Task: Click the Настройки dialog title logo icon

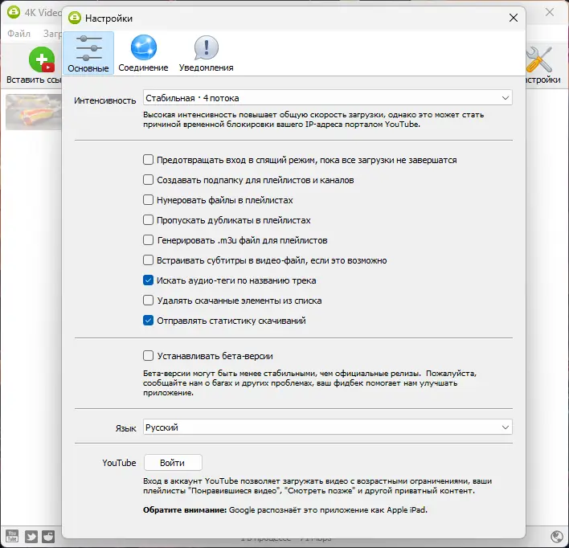Action: (75, 18)
